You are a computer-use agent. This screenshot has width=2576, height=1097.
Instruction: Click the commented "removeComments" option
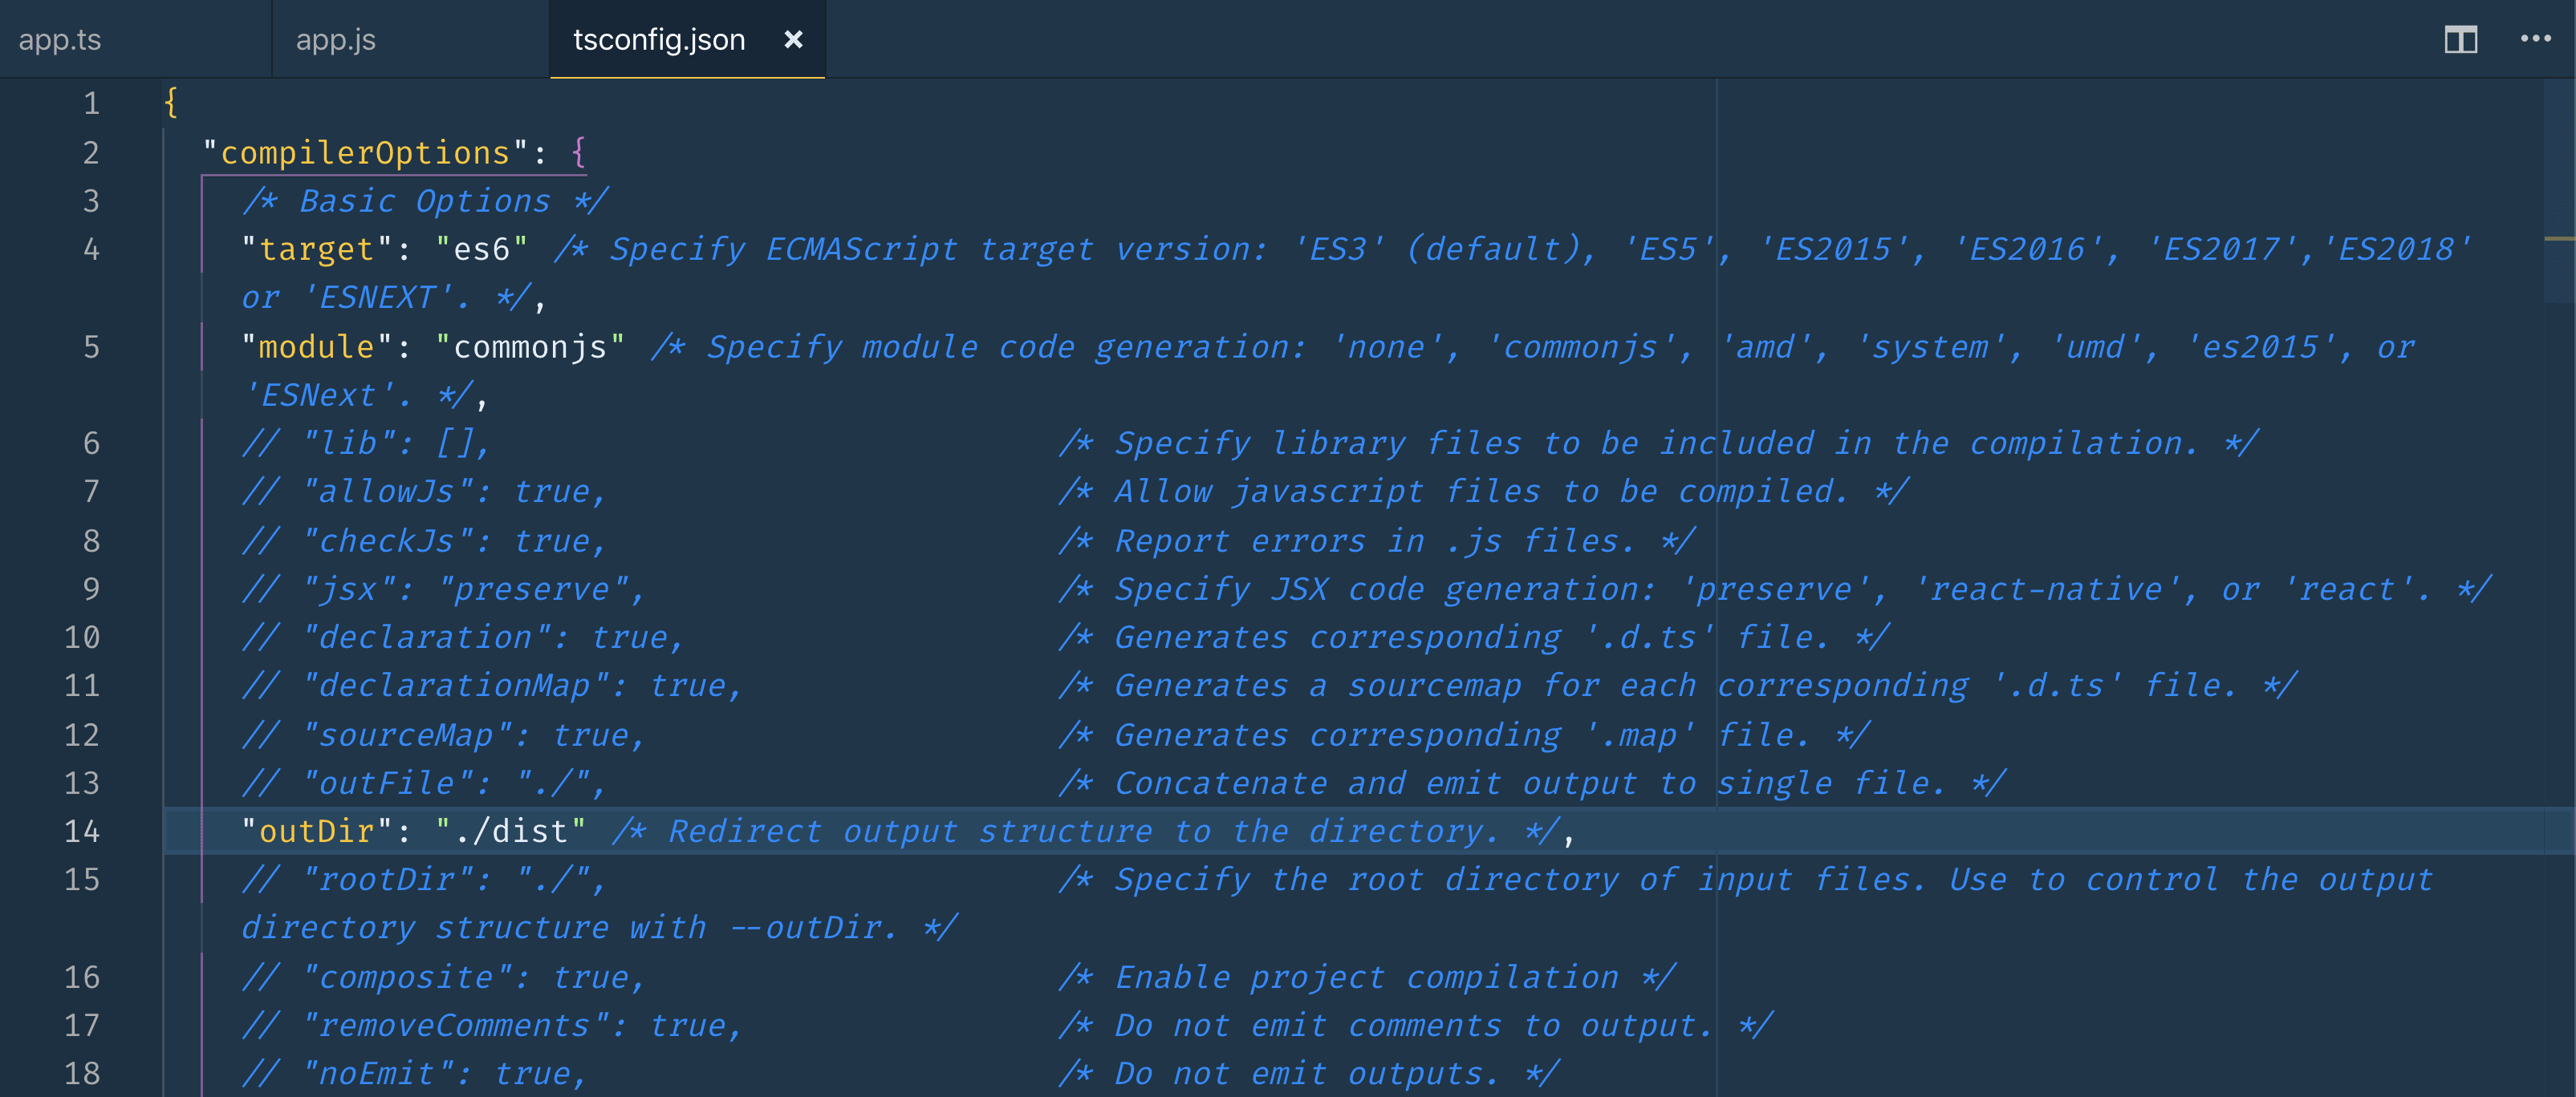(x=492, y=1026)
